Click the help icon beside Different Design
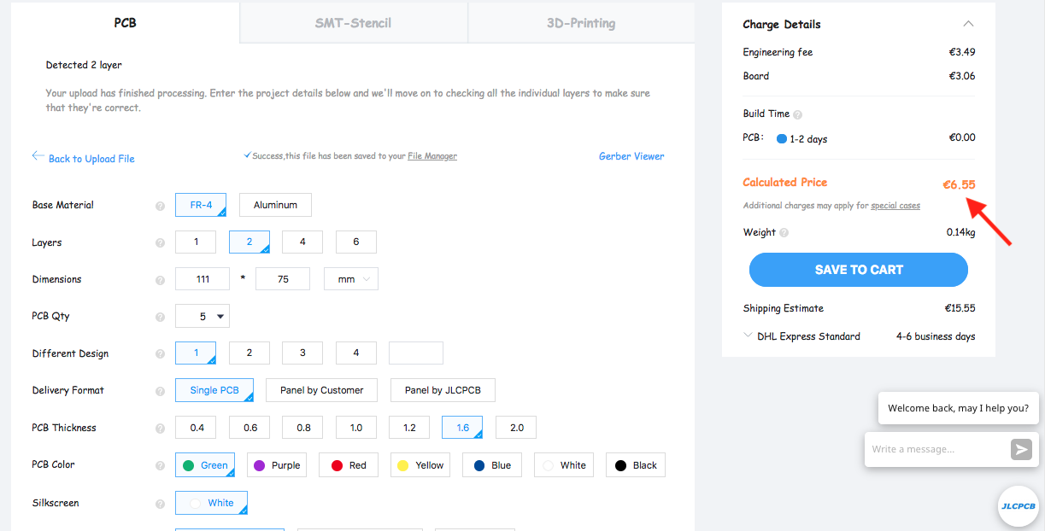 (x=160, y=354)
